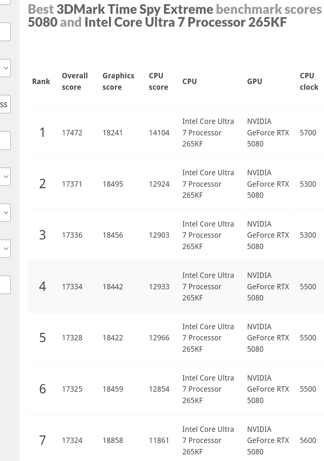324x461 pixels.
Task: Click the sidebar input box beside rank 1 row
Action: [x=5, y=140]
